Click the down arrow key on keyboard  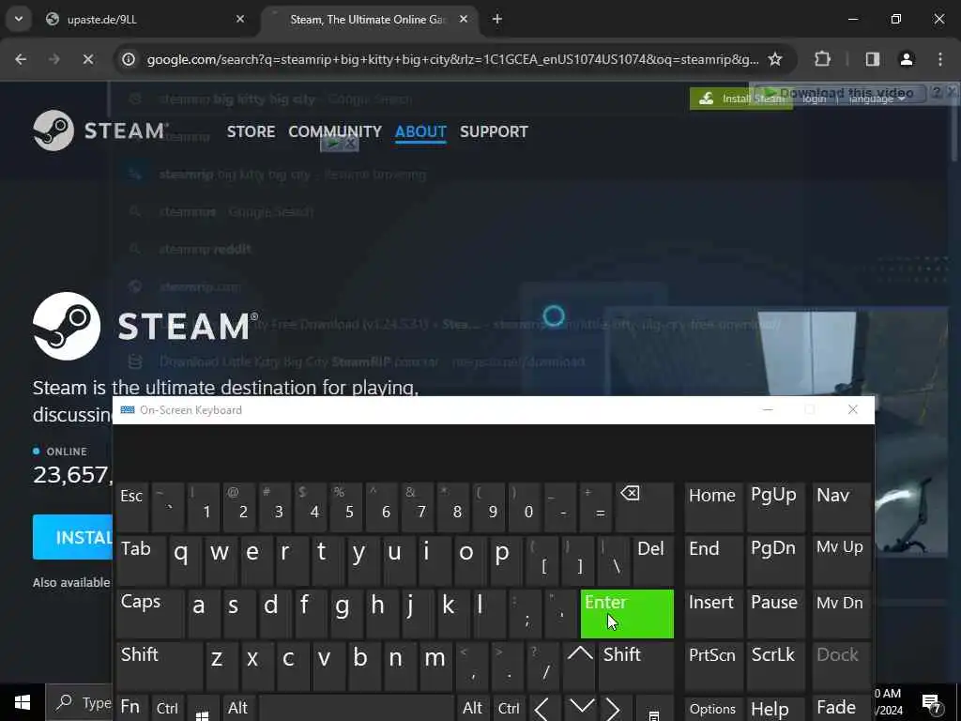[x=581, y=708]
